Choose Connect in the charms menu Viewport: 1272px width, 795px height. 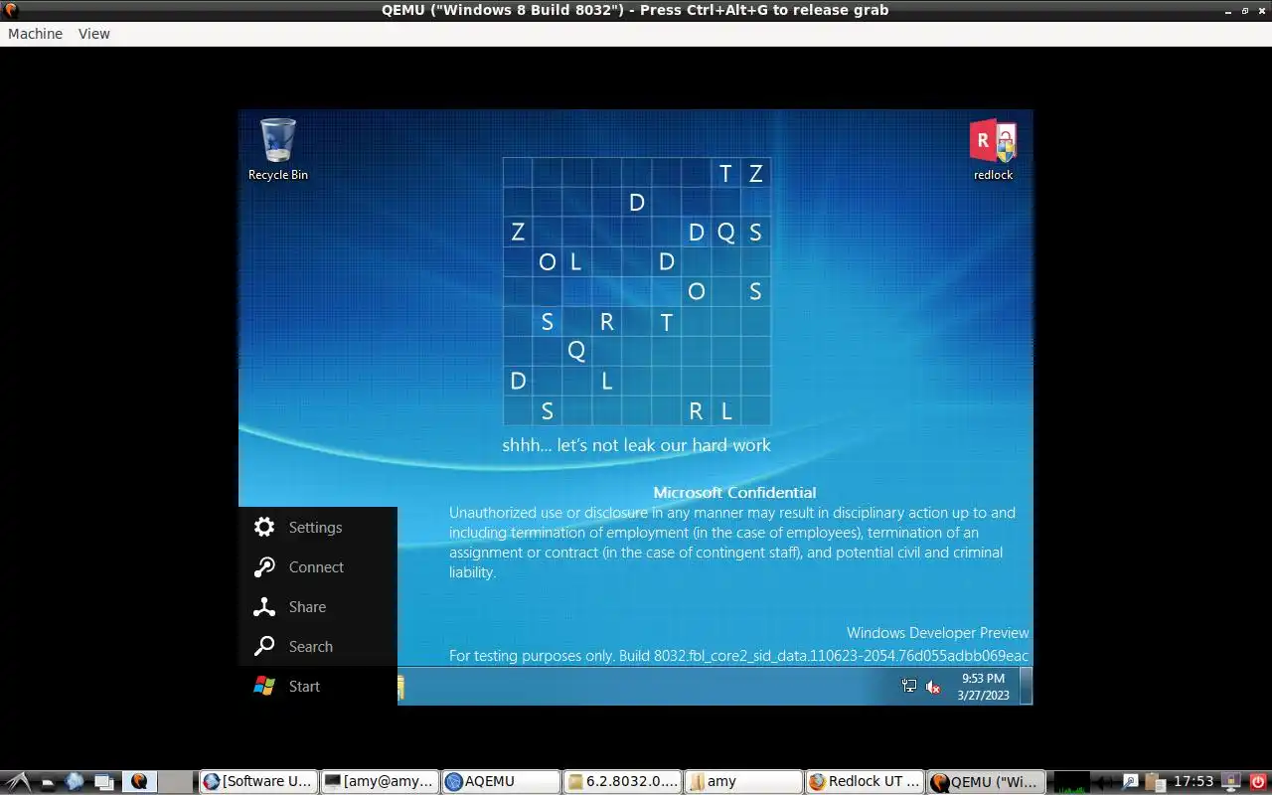(x=318, y=566)
